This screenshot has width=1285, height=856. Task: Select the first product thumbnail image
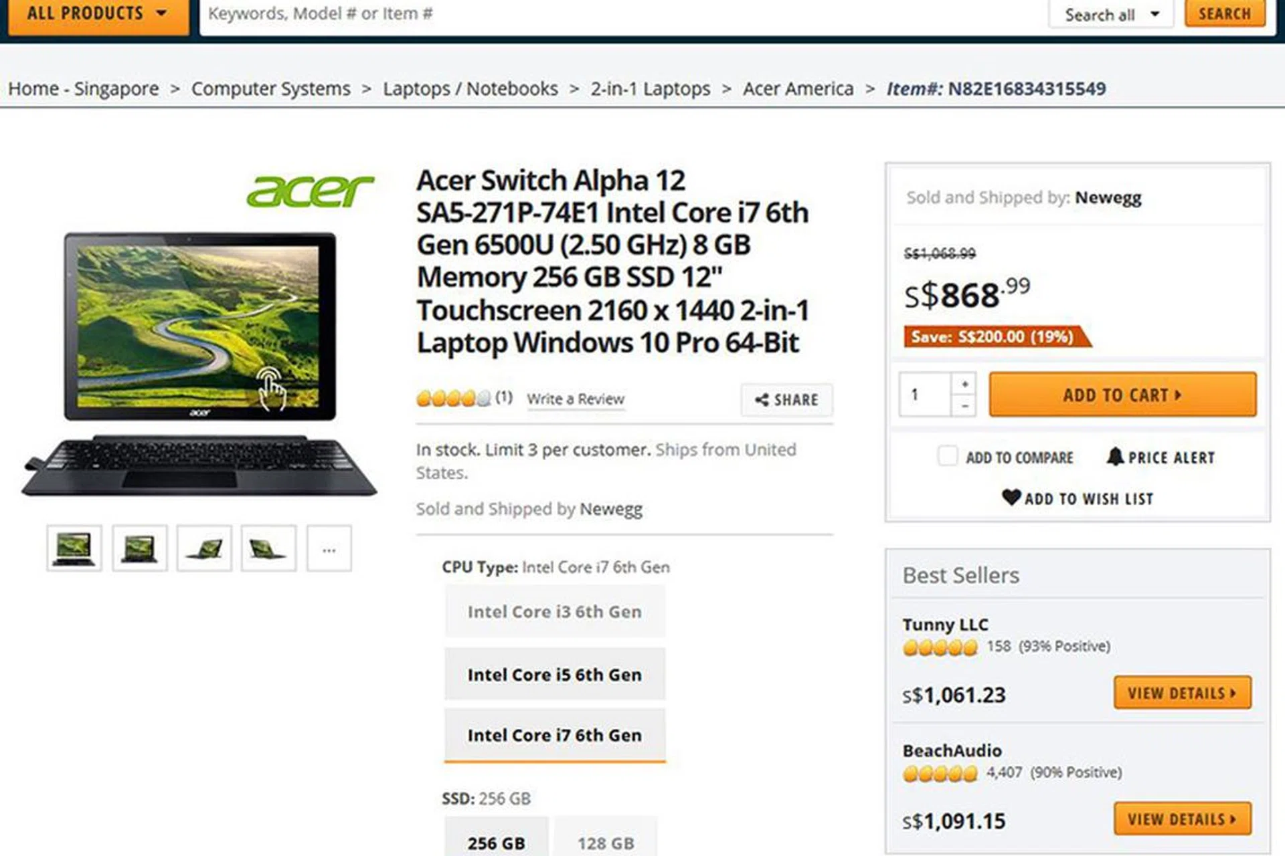pos(74,549)
